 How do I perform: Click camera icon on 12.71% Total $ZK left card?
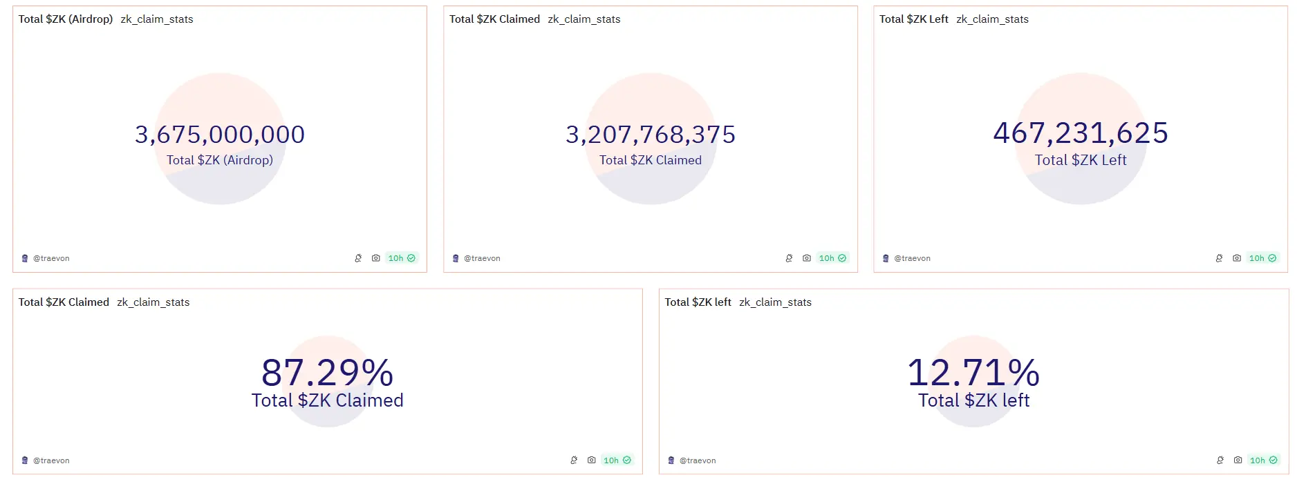pyautogui.click(x=1238, y=460)
